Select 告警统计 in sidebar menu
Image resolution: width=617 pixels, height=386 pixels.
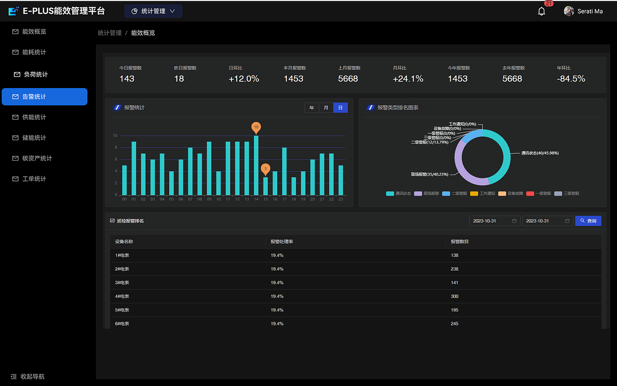click(x=44, y=97)
